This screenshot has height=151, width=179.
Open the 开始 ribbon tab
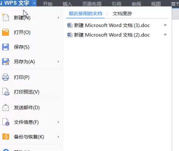click(48, 4)
